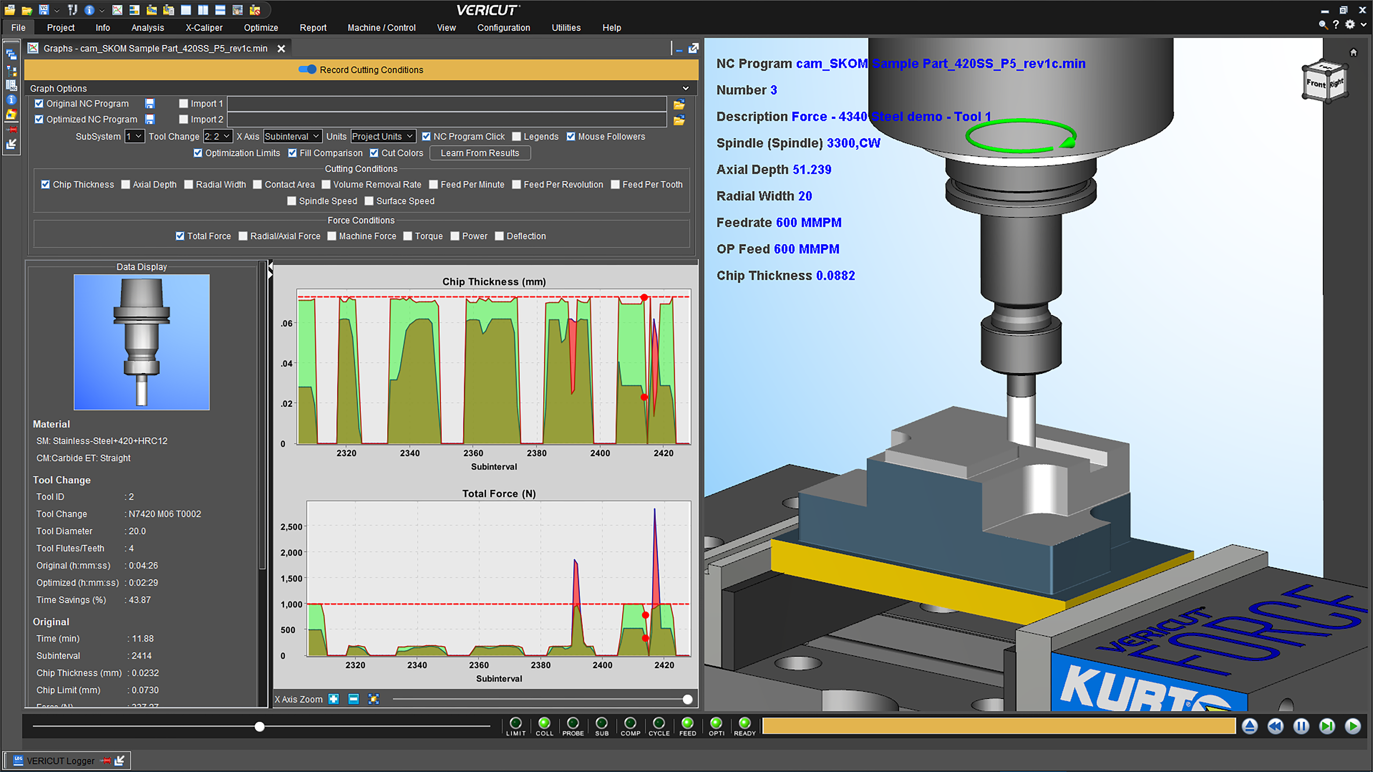Open the X-Caliper menu

click(x=204, y=28)
